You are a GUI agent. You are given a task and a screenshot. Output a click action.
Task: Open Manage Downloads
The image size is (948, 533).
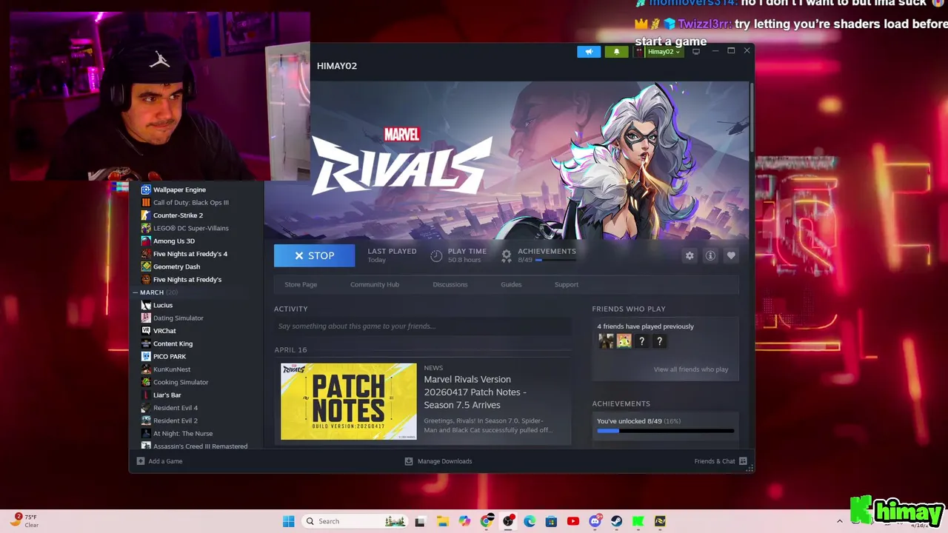click(x=438, y=461)
